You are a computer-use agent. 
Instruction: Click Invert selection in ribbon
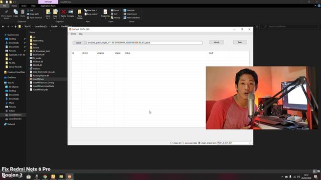click(x=131, y=18)
